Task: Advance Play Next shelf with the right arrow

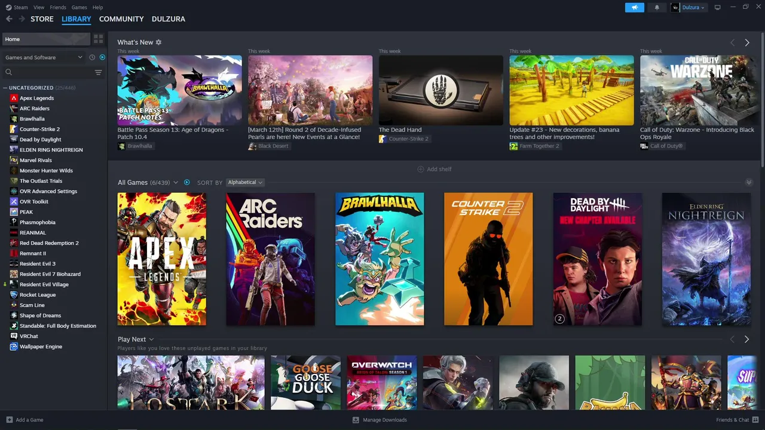Action: point(747,339)
